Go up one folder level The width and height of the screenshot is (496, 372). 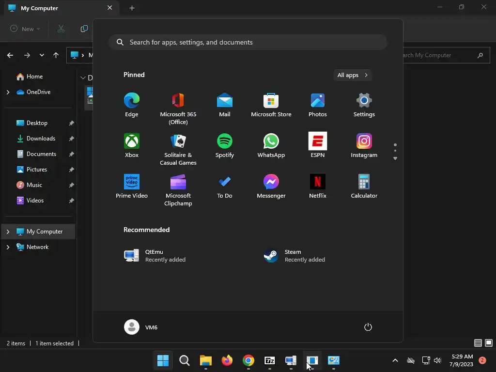point(56,55)
